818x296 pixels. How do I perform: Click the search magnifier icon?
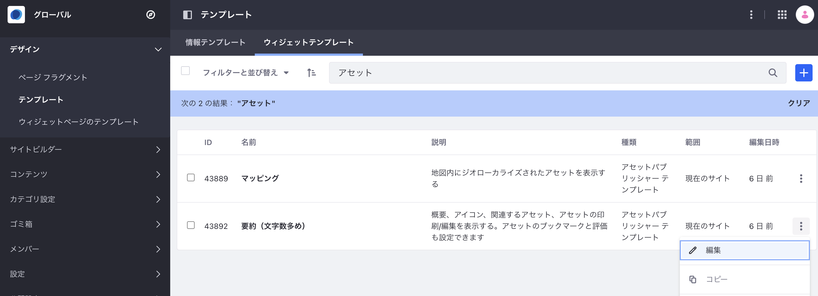click(x=772, y=73)
